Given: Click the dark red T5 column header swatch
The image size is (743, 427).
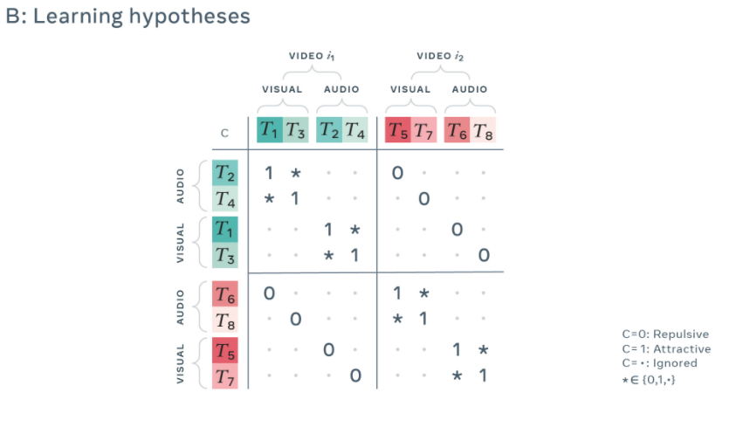Looking at the screenshot, I should [398, 131].
